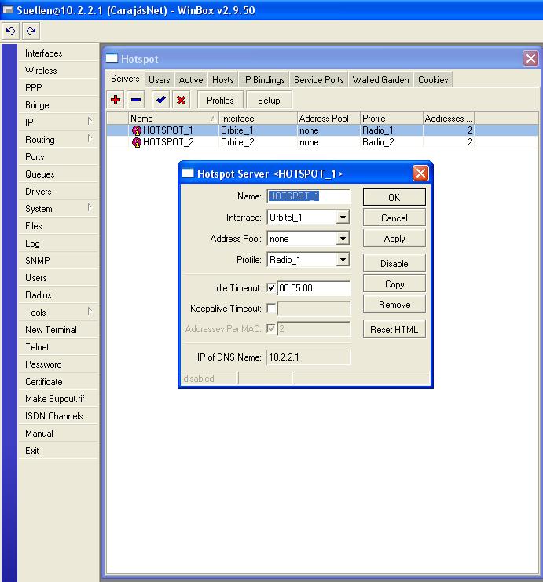Click the Setup button
The height and width of the screenshot is (582, 543).
269,100
